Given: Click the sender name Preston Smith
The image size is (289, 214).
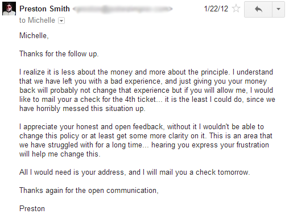Looking at the screenshot, I should [x=44, y=9].
